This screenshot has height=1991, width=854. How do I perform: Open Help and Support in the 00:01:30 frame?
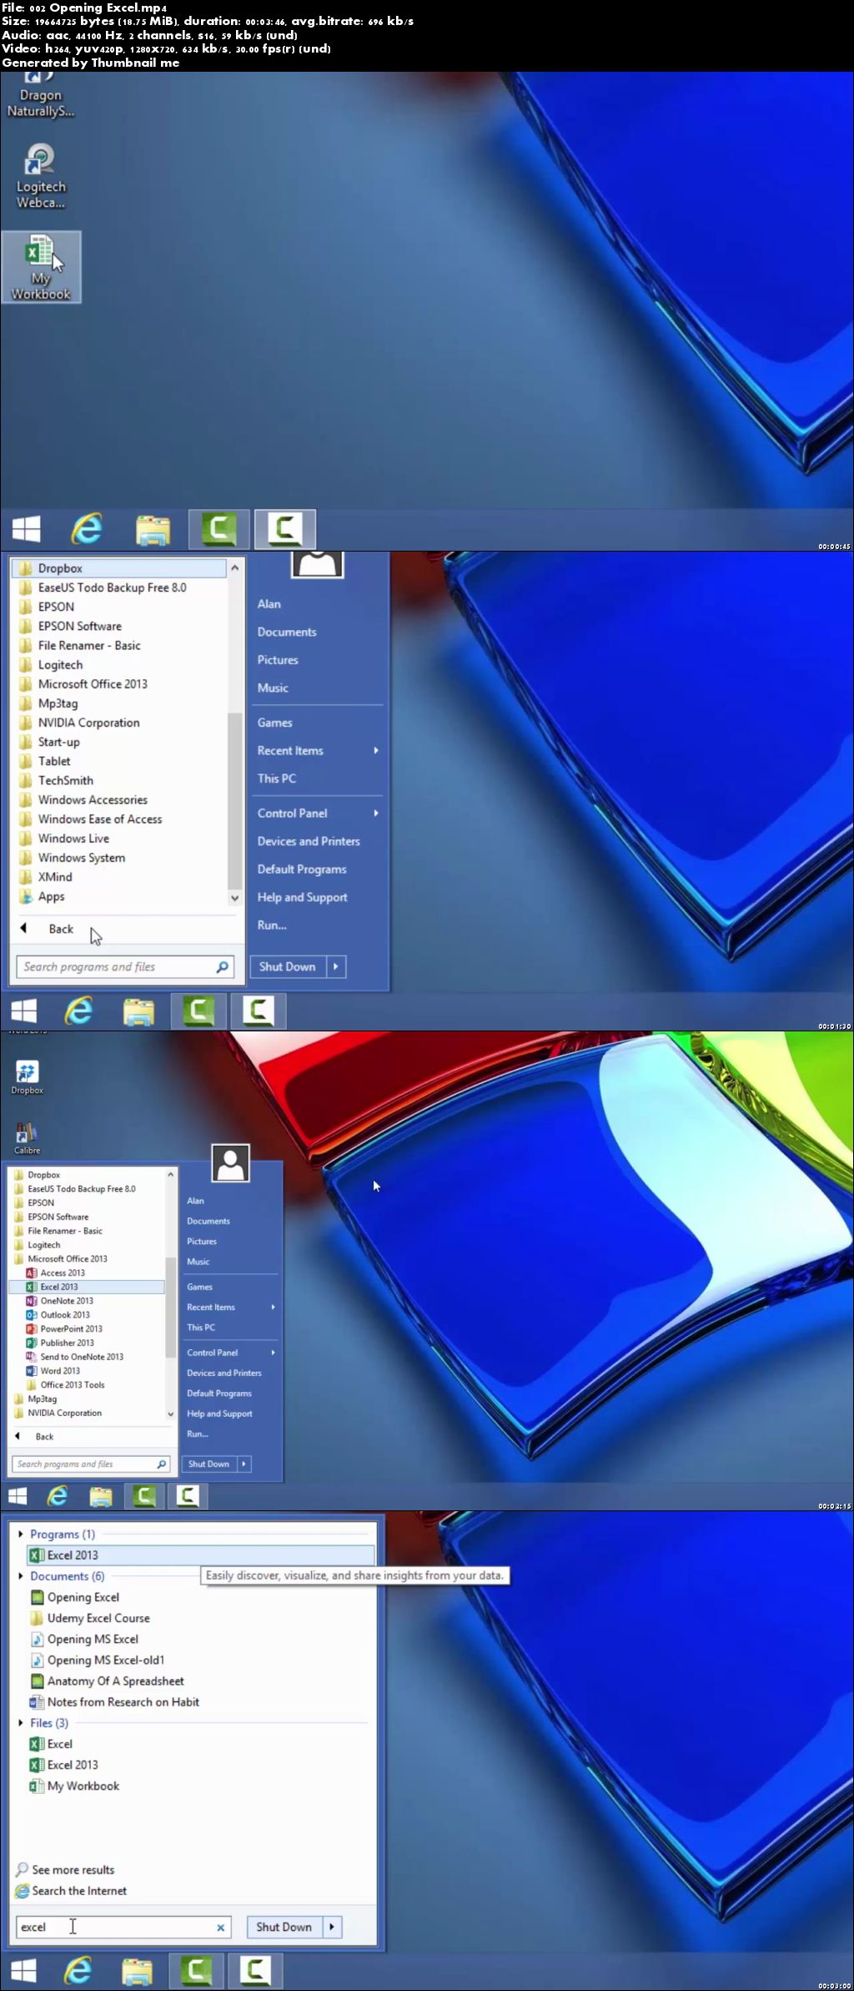(302, 897)
